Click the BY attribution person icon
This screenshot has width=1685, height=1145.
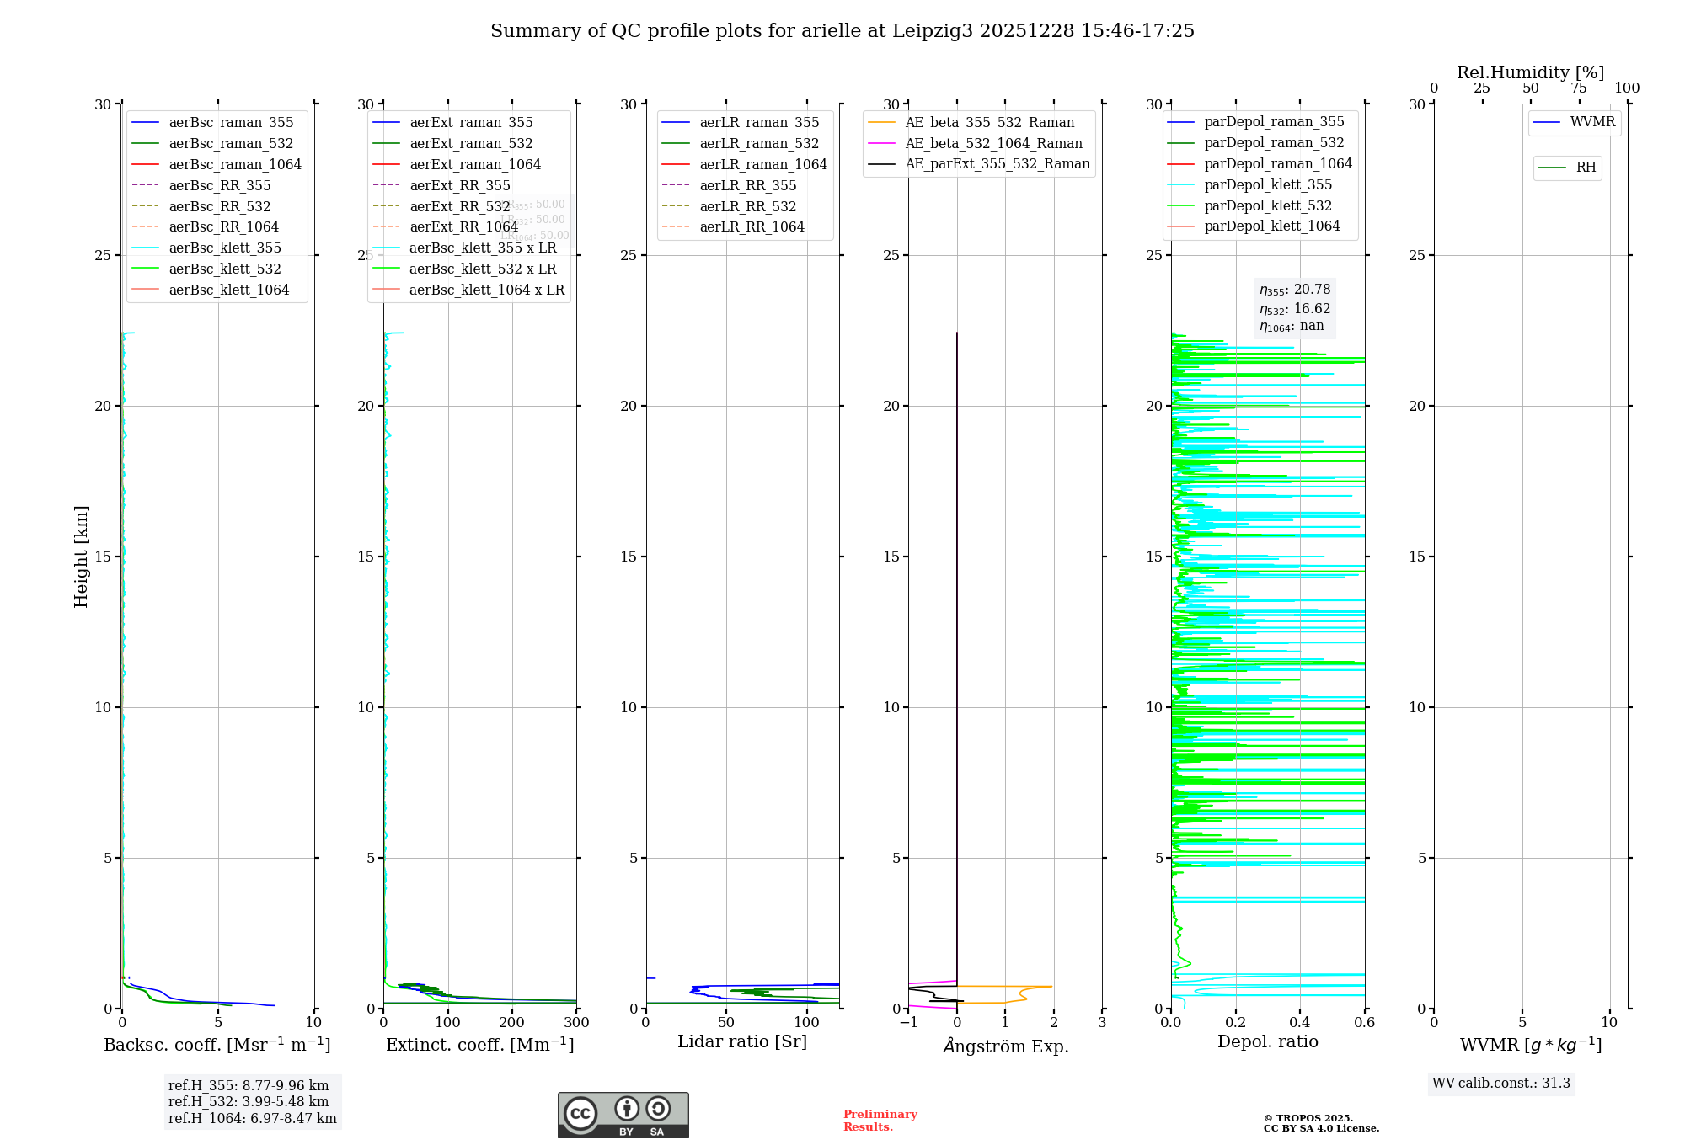[x=626, y=1108]
